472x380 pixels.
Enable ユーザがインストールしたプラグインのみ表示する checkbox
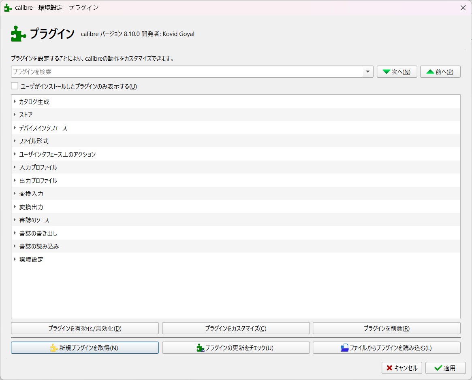15,86
